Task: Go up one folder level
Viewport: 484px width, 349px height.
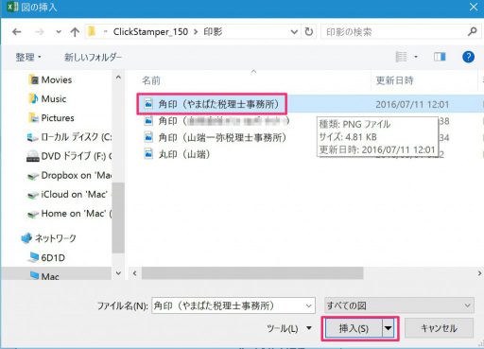Action: (75, 32)
